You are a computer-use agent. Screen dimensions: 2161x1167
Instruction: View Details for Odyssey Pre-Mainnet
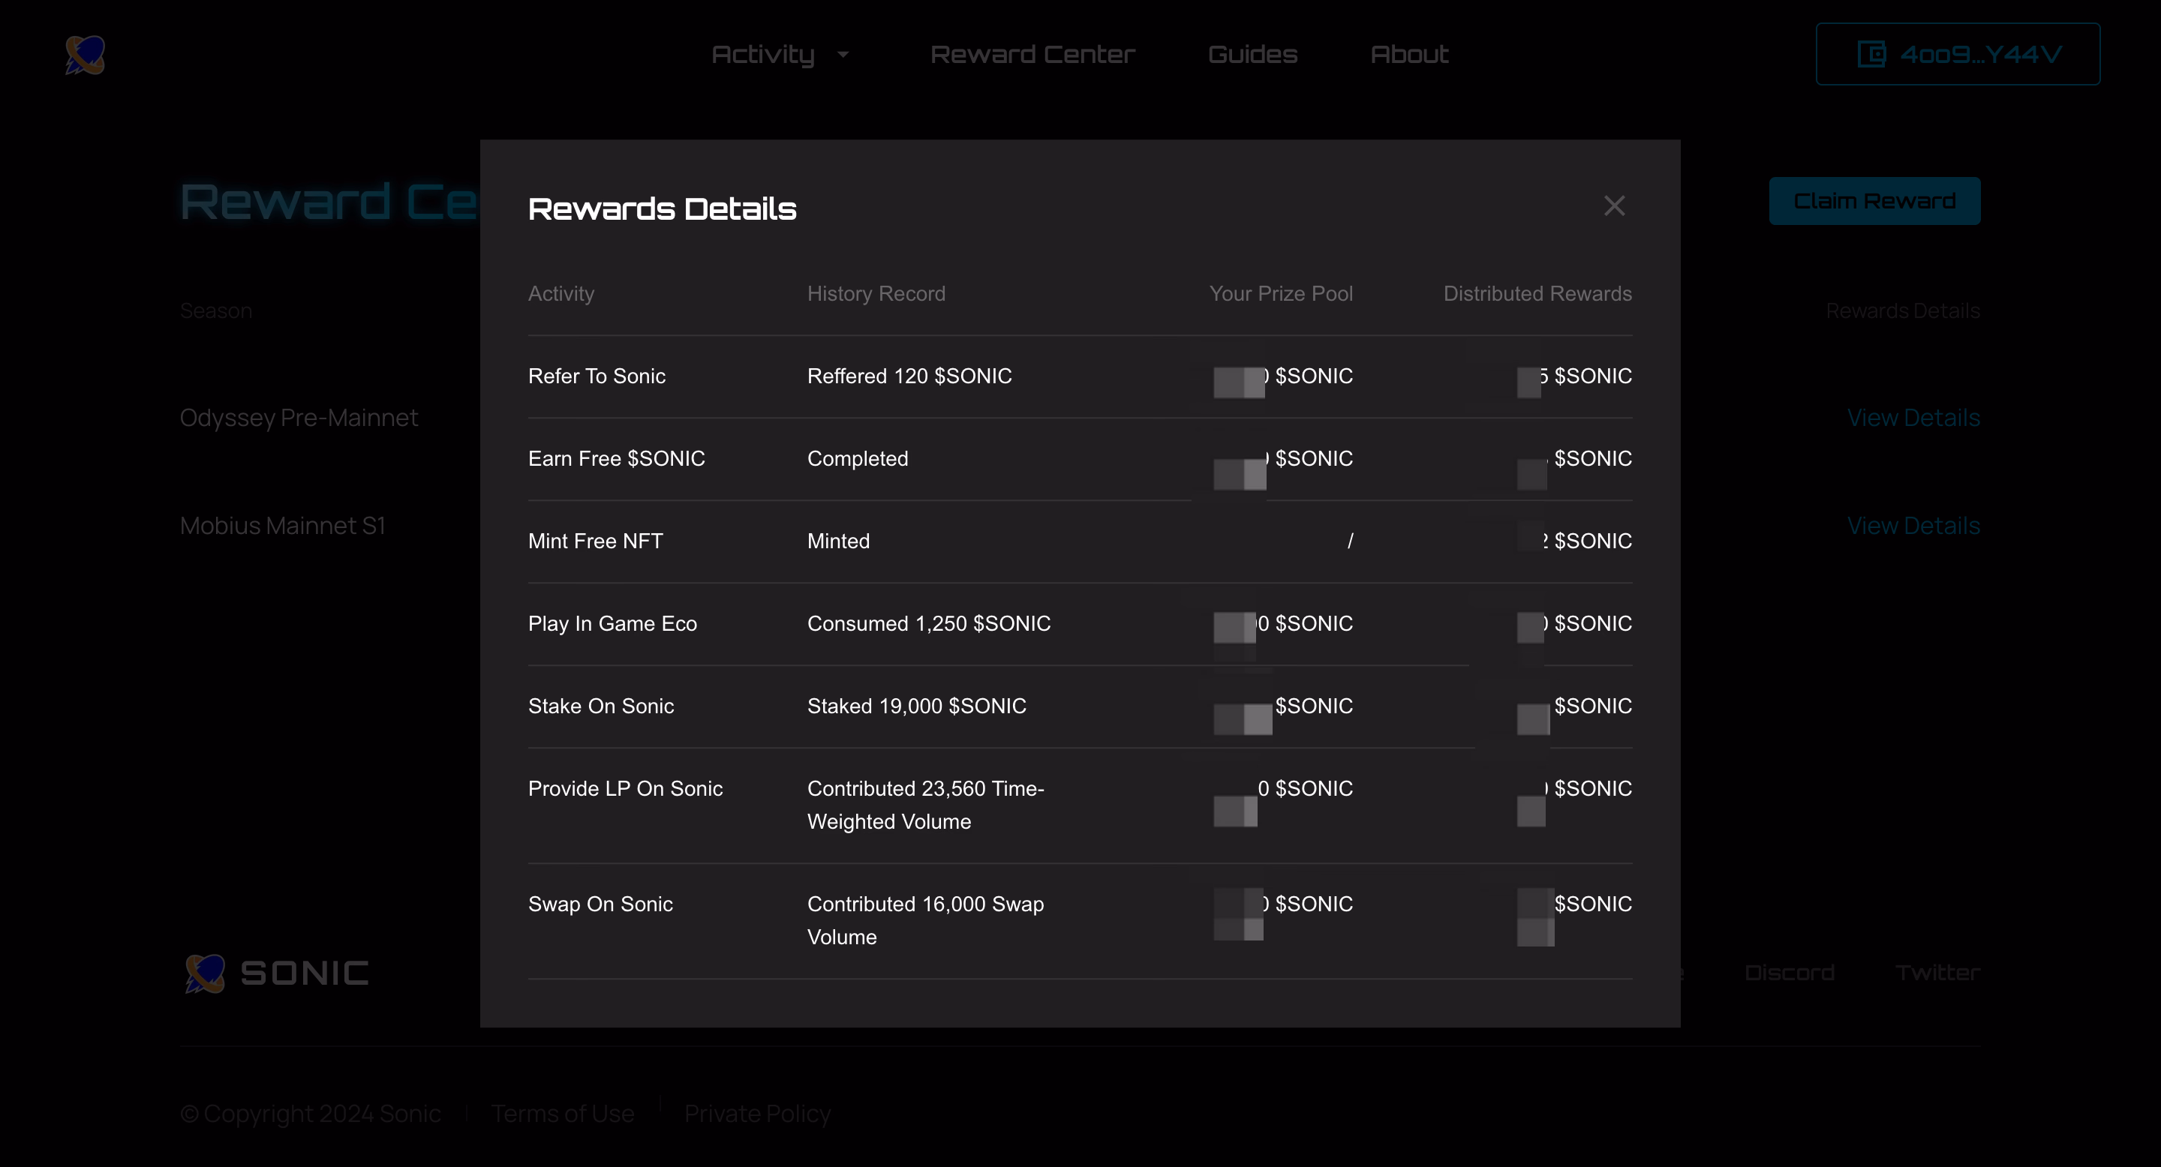[x=1913, y=418]
